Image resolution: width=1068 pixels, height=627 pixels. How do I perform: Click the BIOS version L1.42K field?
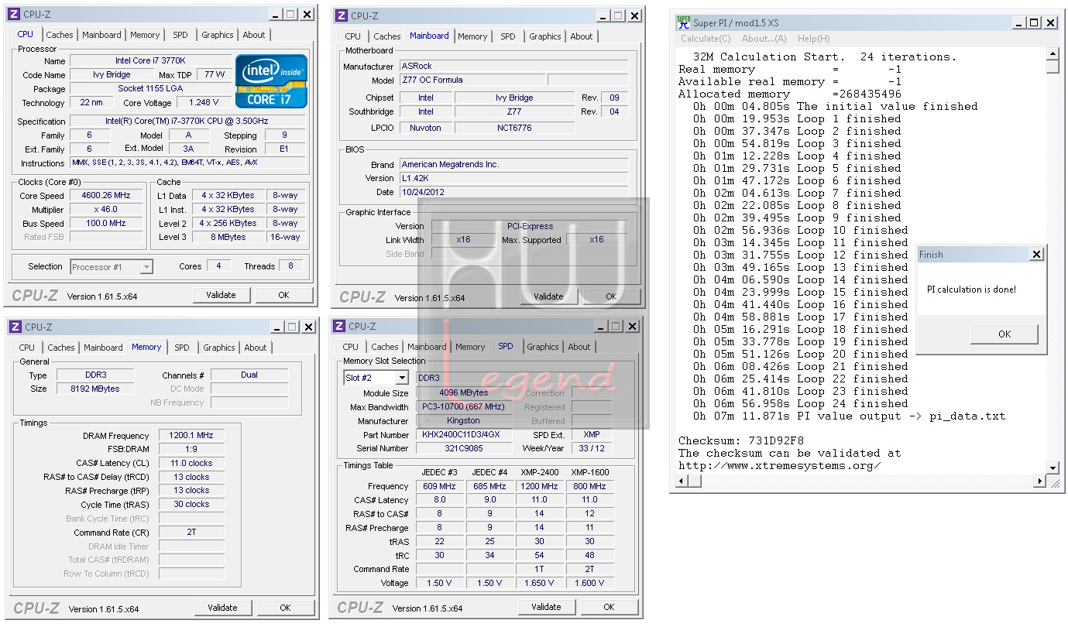513,178
